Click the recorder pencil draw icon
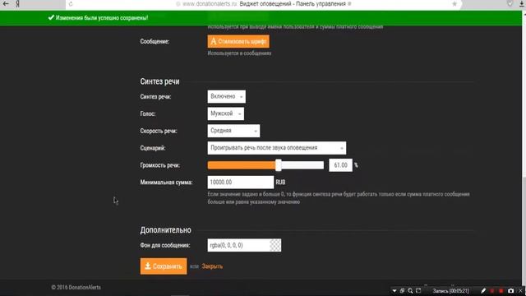This screenshot has width=526, height=296. coord(483,290)
